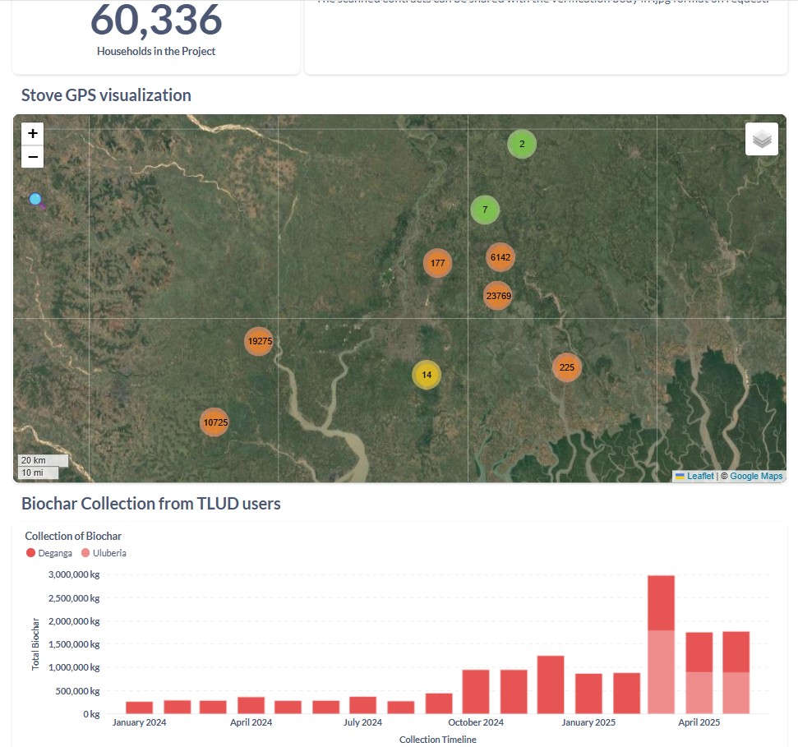Click the light Uluberia segment of April 2025 bar
The width and height of the screenshot is (798, 747).
(699, 693)
